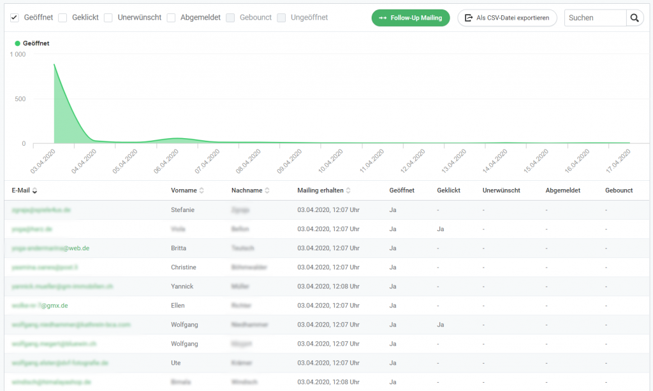Enable the Unerwünscht checkbox
653x391 pixels.
[108, 17]
